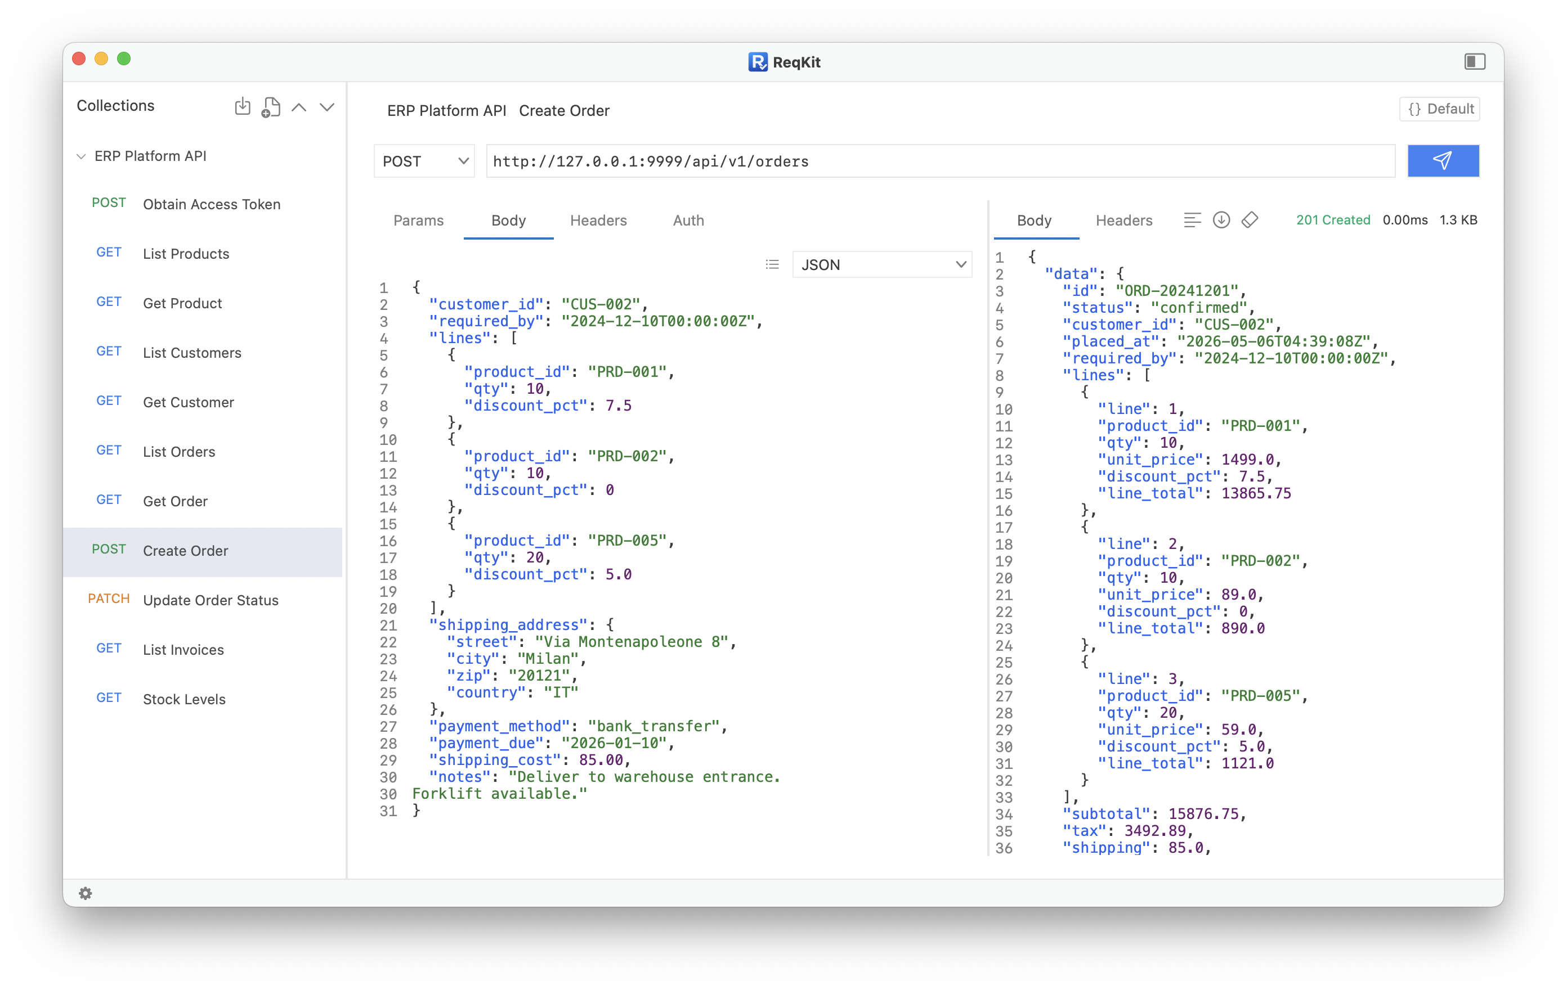
Task: Click the "street": "Via Montenapoleone 8" line
Action: 592,642
